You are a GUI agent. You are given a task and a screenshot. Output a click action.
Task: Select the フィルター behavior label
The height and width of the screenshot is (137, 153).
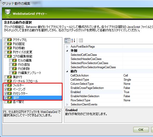[x=18, y=85]
